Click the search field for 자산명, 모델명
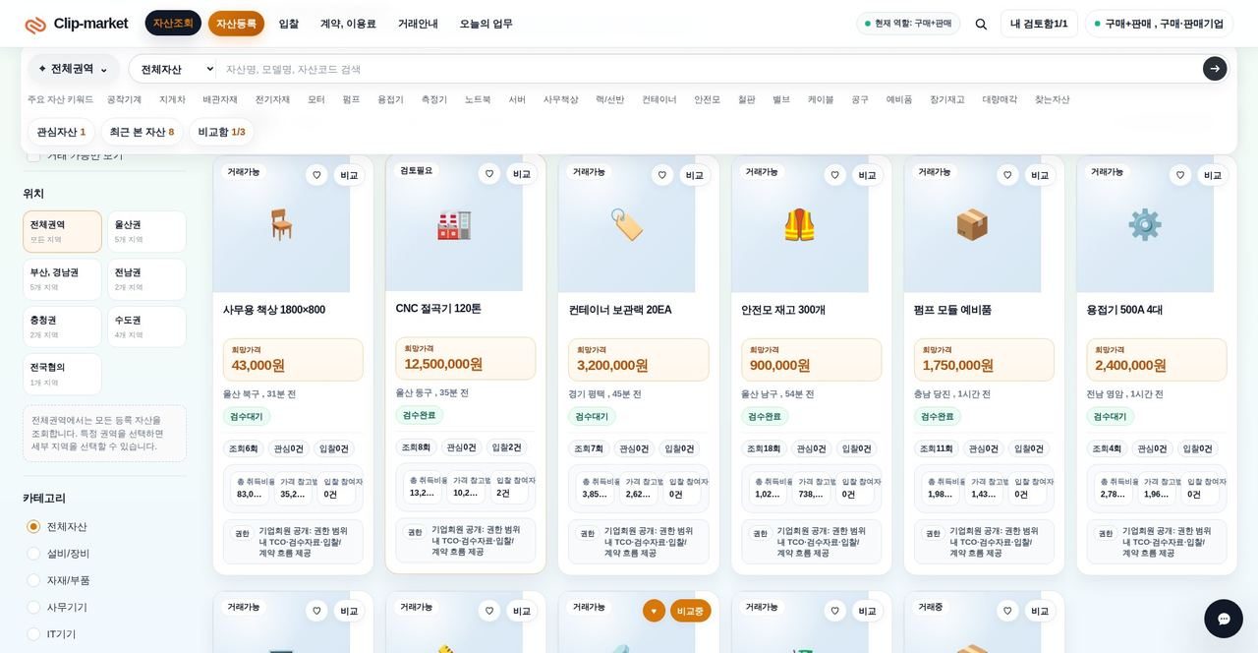1258x653 pixels. (708, 69)
